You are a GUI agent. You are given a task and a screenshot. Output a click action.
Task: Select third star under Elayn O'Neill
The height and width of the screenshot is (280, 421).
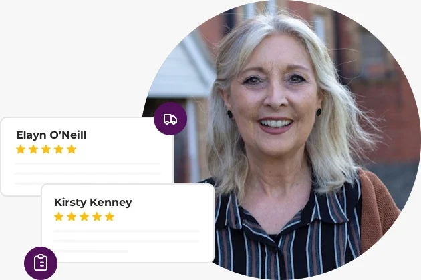[x=46, y=149]
